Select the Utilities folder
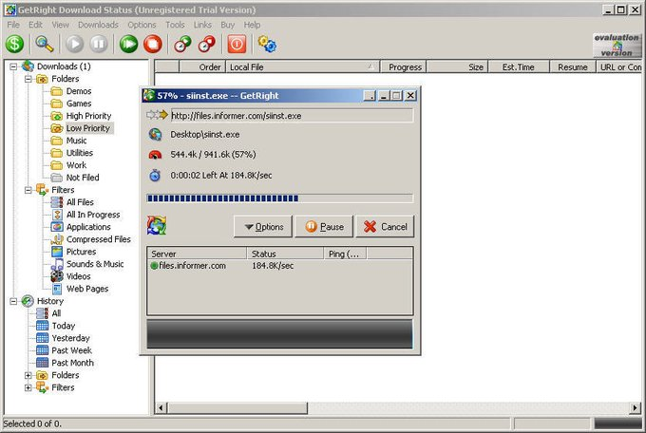 [80, 153]
